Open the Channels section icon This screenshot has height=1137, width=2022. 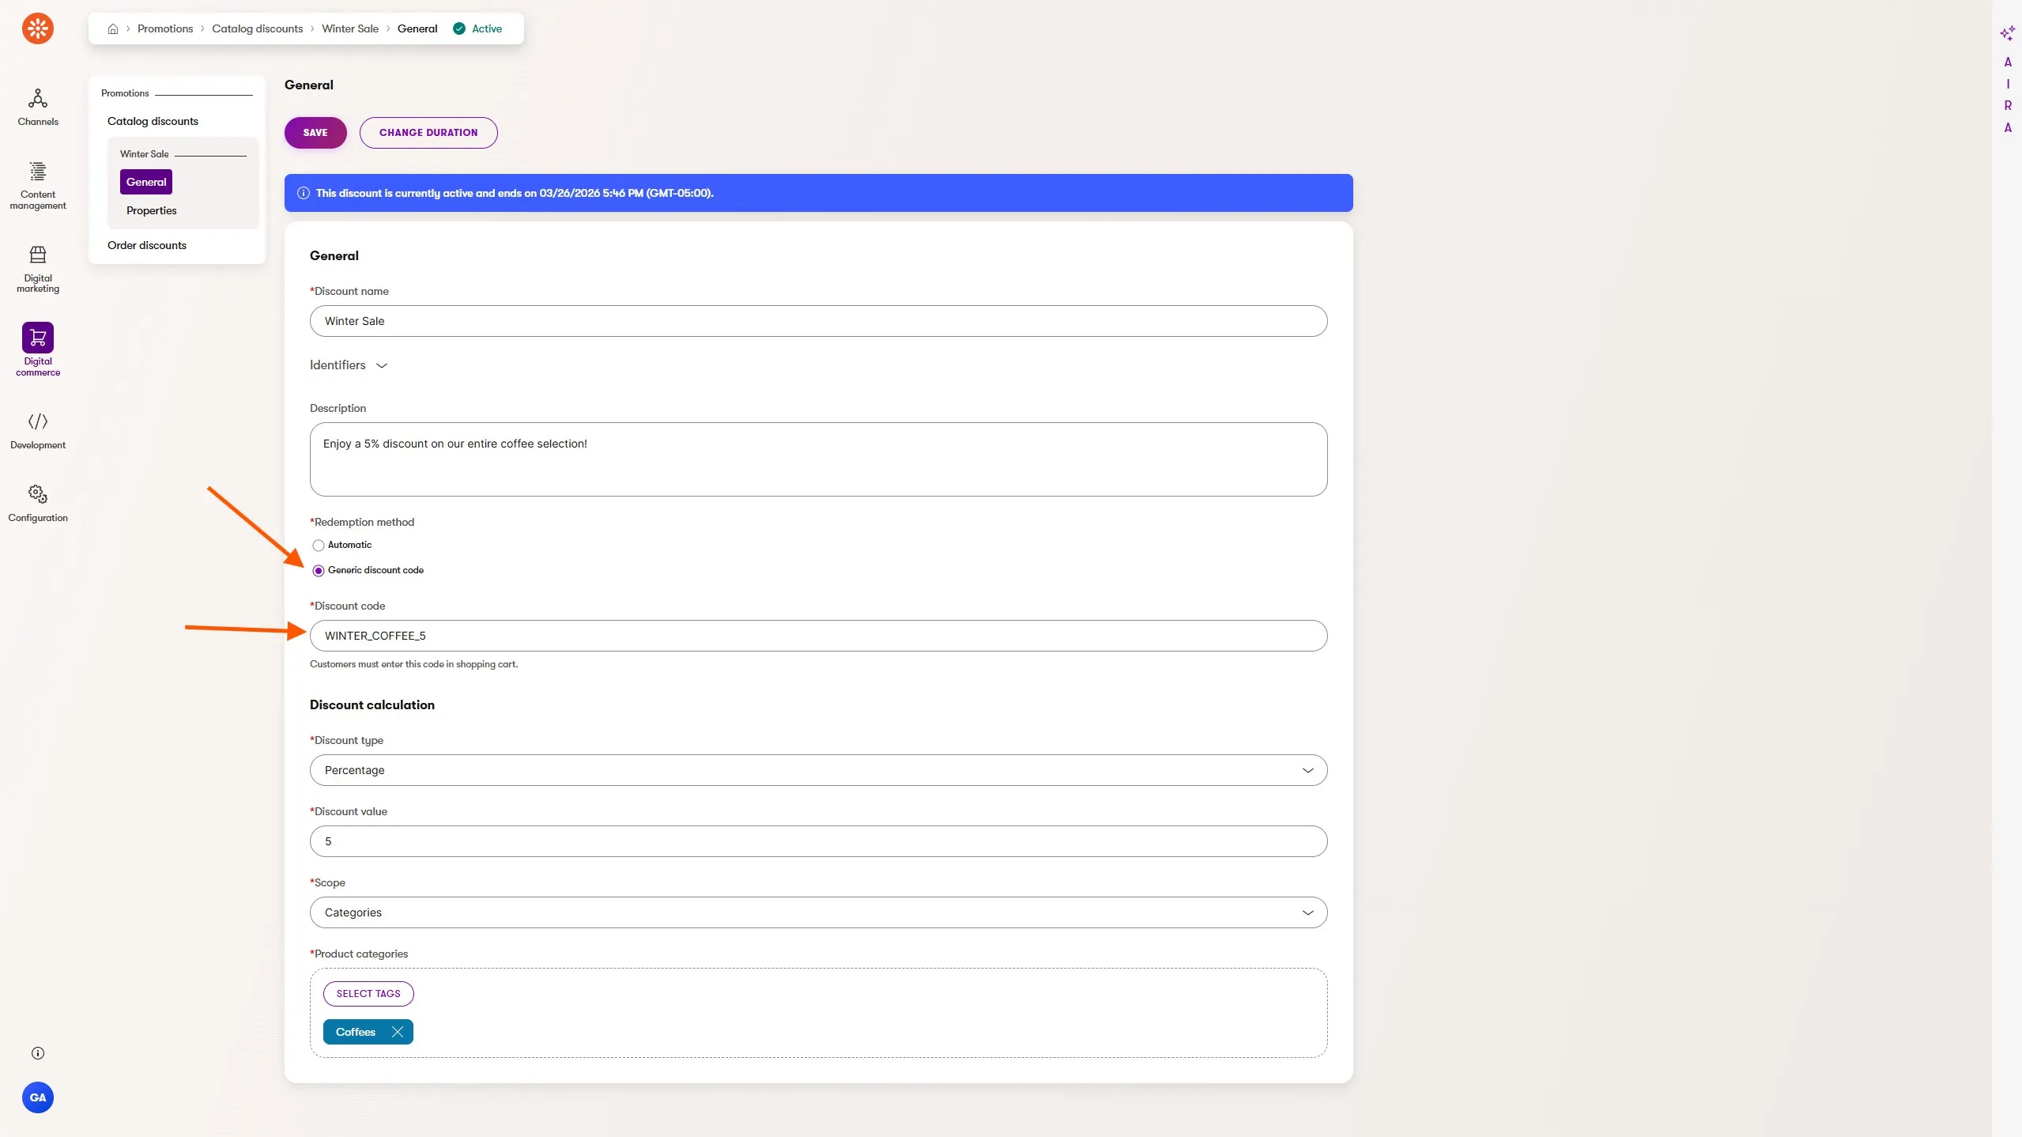(x=38, y=99)
